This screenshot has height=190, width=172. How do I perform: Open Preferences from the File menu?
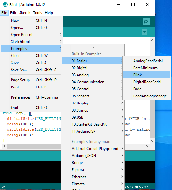[x=31, y=97]
